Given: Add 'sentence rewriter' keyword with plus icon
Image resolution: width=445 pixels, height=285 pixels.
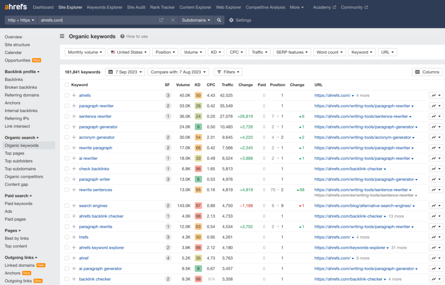Looking at the screenshot, I should 74,116.
